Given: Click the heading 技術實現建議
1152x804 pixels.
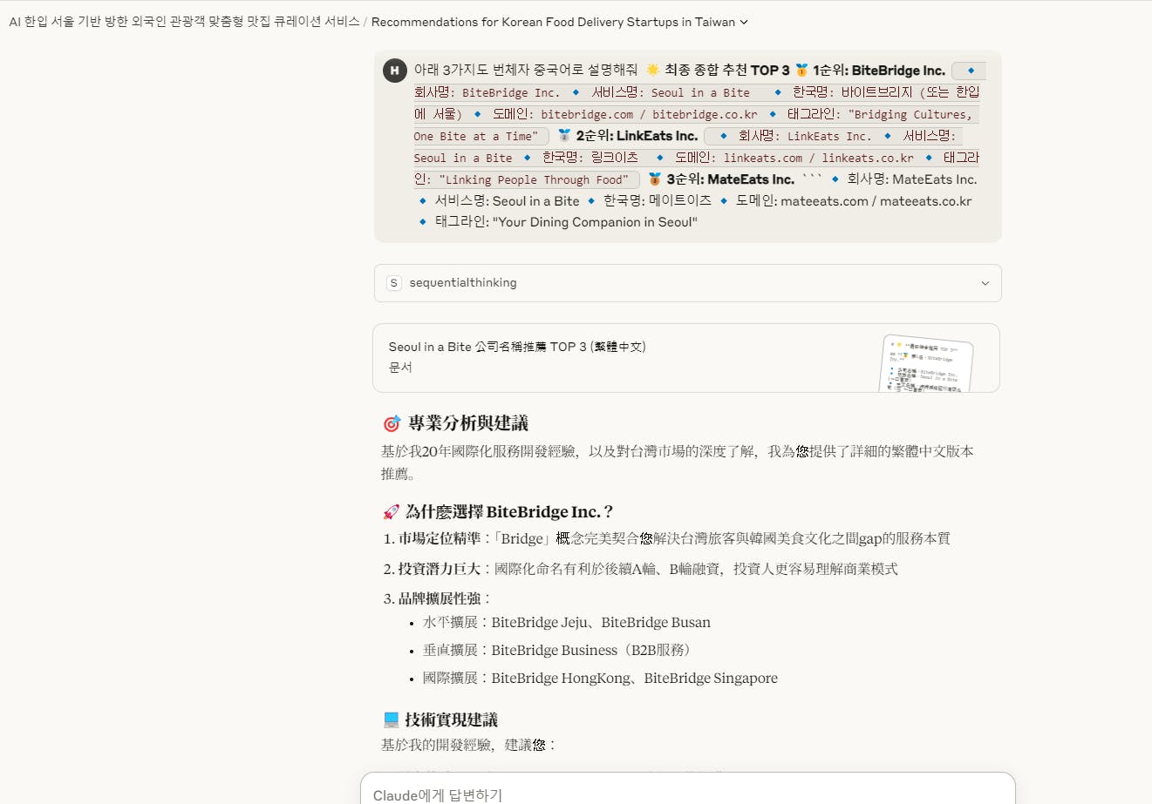Looking at the screenshot, I should [x=451, y=720].
